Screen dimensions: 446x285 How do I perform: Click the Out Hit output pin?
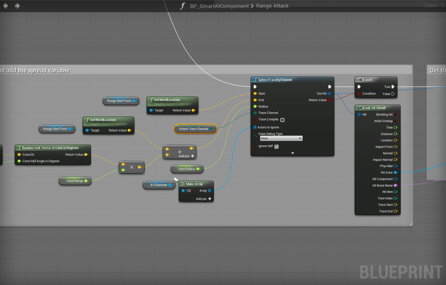[329, 93]
